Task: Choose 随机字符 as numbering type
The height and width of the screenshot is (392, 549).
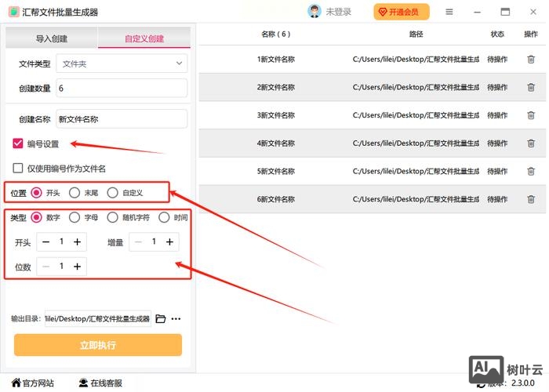Action: (x=113, y=217)
